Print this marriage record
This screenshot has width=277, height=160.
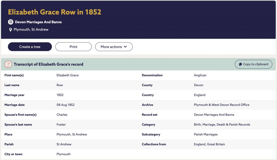(x=74, y=47)
